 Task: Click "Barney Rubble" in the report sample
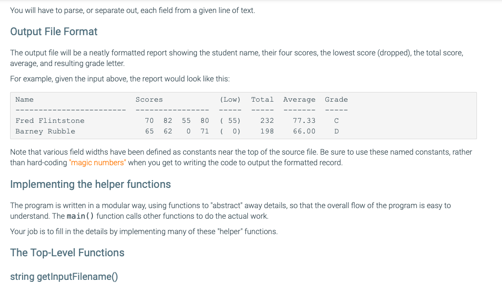point(45,131)
